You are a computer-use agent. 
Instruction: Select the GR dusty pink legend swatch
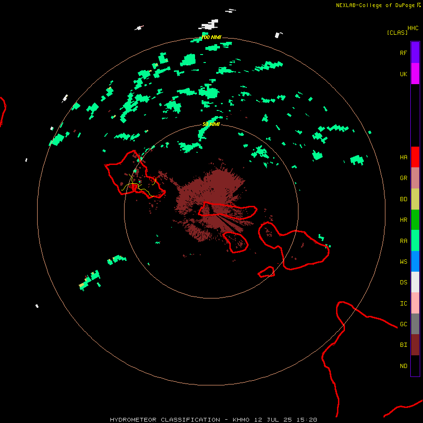[x=415, y=178]
